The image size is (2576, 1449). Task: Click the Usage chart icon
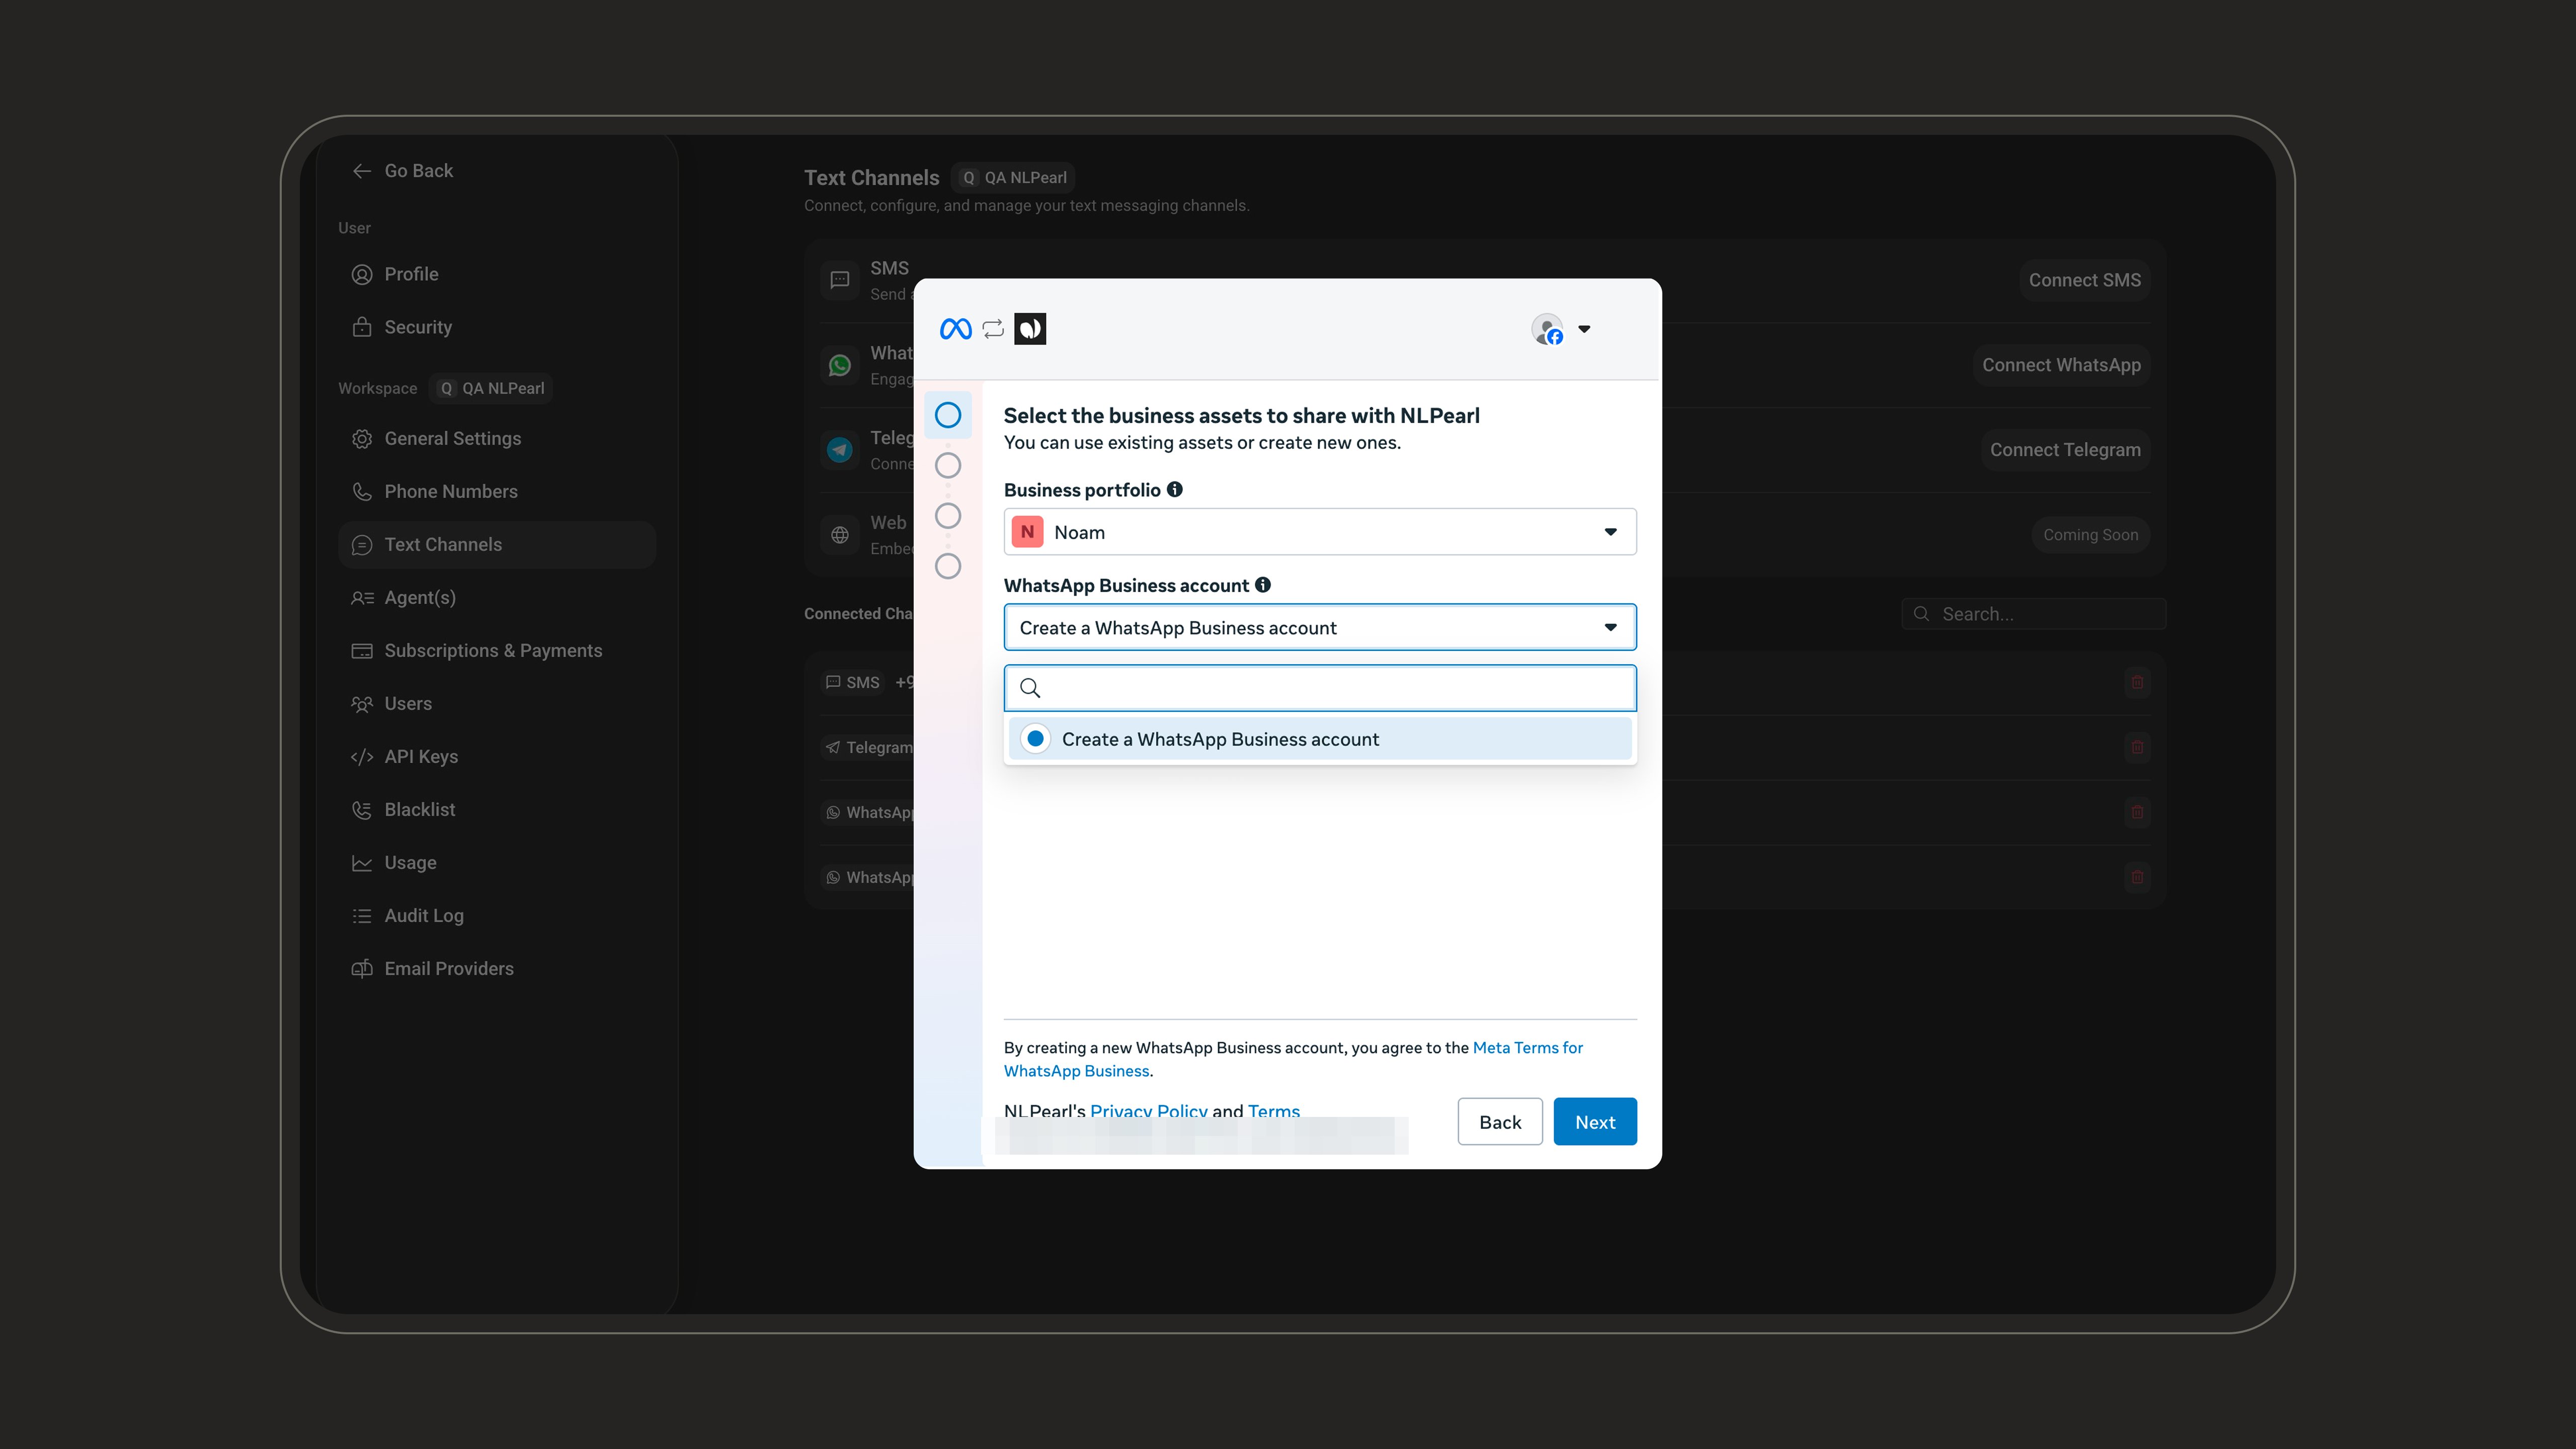click(x=362, y=863)
